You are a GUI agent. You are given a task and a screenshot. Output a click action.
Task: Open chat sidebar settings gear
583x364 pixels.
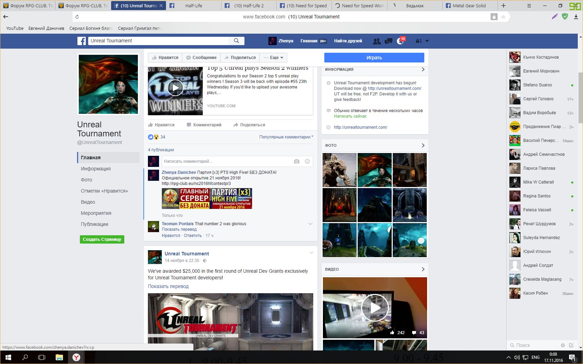(x=563, y=345)
